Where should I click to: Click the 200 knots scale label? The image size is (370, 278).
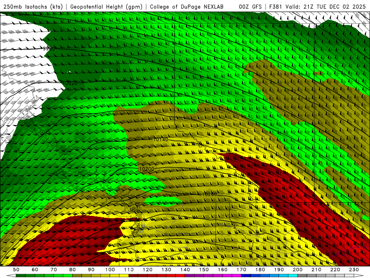pos(298,270)
